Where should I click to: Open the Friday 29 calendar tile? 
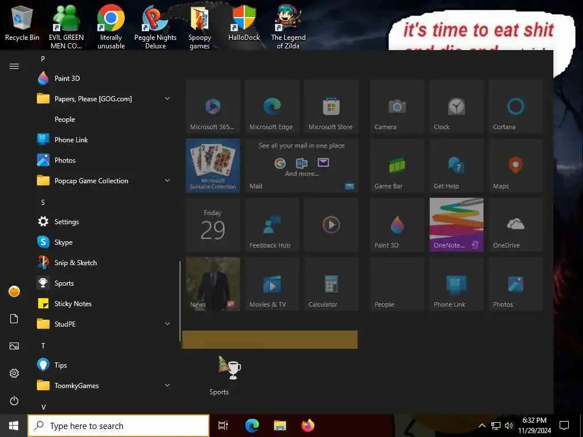coord(213,225)
